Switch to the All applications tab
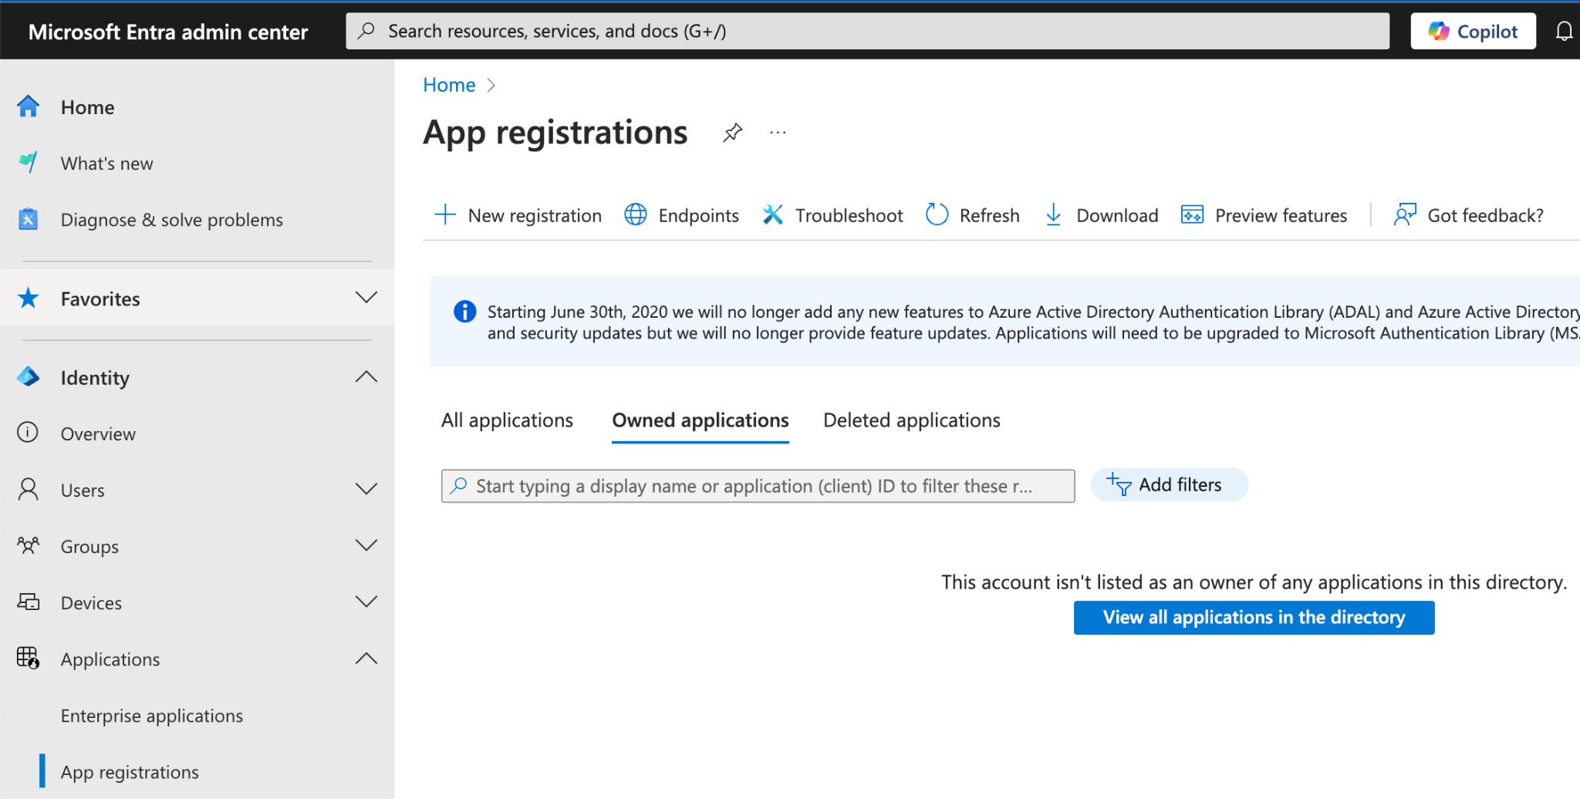This screenshot has height=799, width=1580. click(x=507, y=420)
